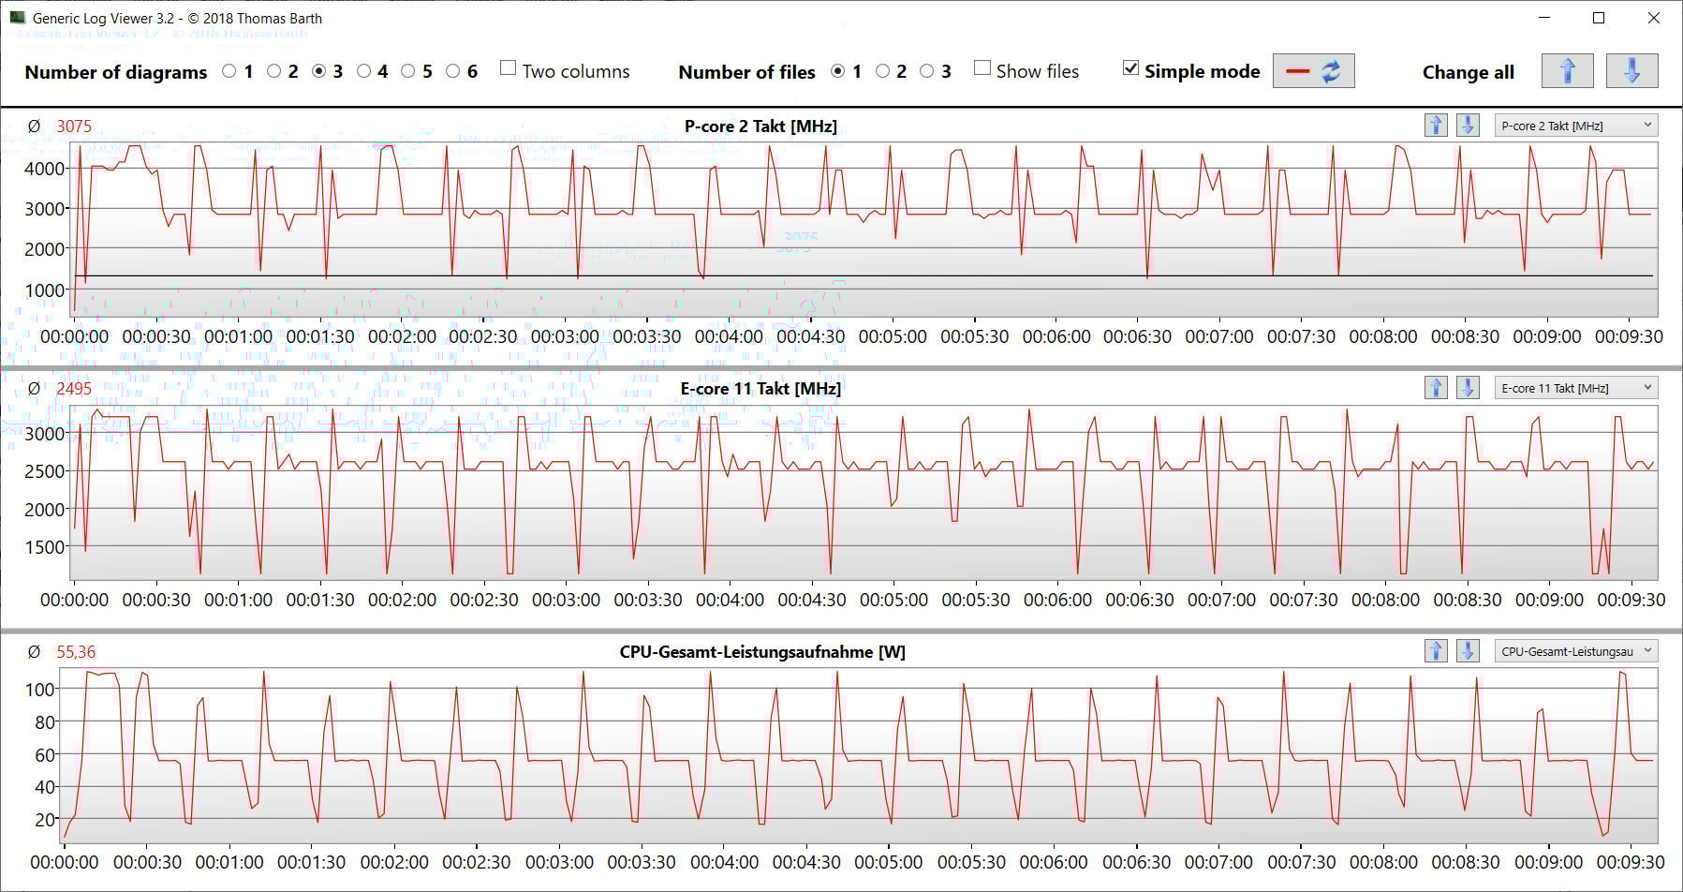Click the Change all up arrow
The width and height of the screenshot is (1683, 892).
click(x=1567, y=71)
